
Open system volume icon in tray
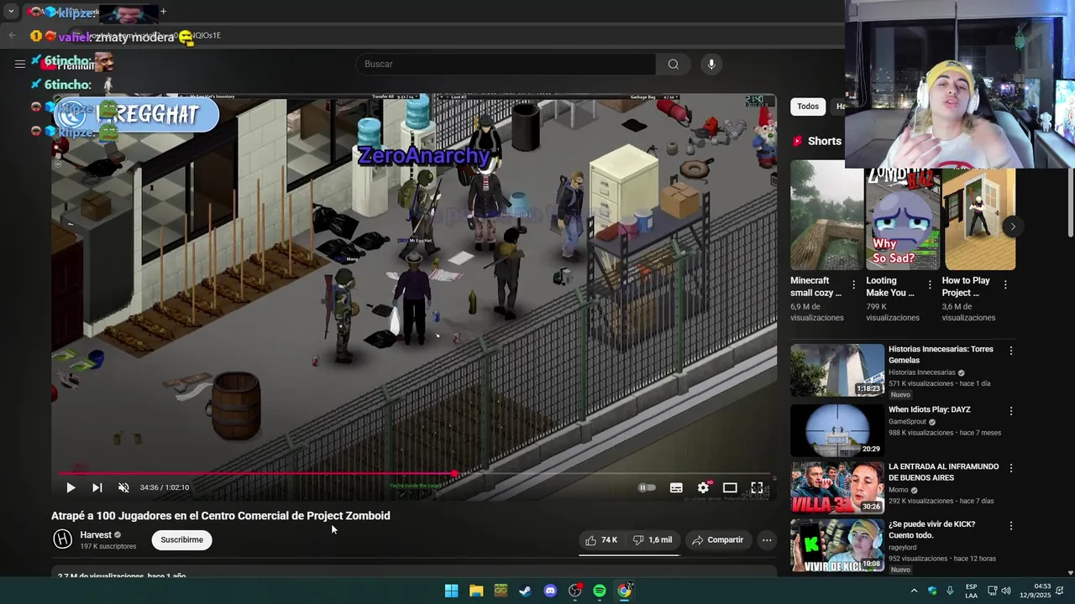1005,591
